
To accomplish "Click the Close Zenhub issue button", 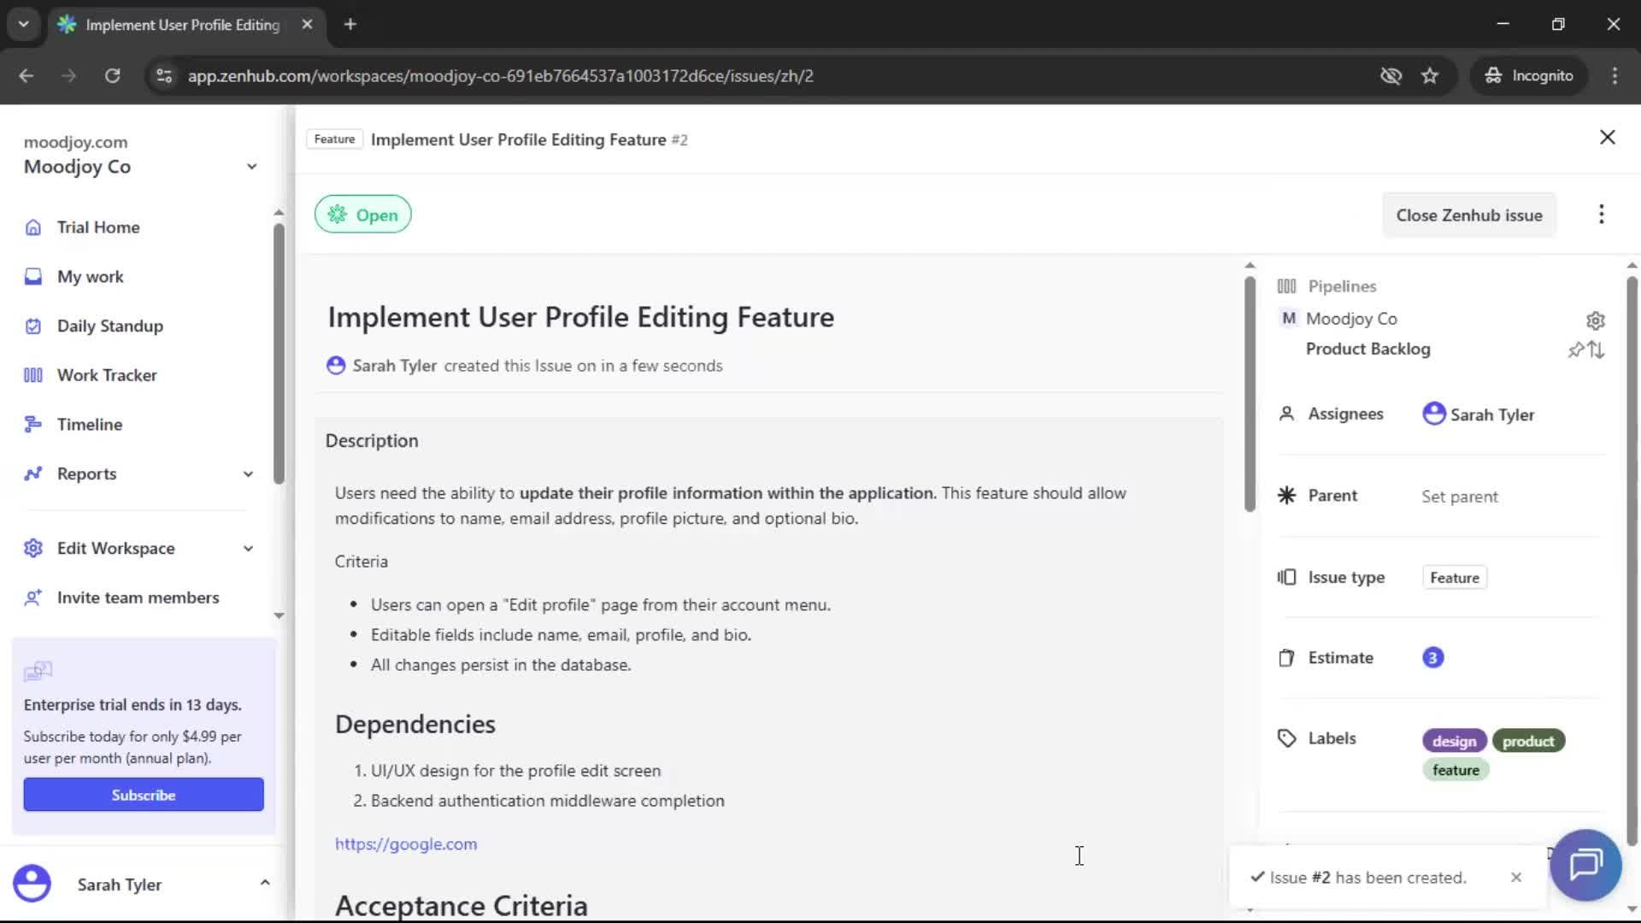I will coord(1469,215).
